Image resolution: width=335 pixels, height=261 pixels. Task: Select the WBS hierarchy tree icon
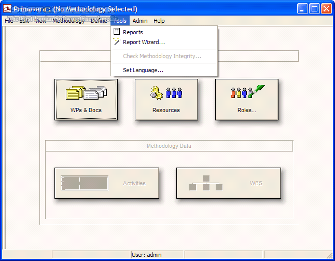pyautogui.click(x=205, y=183)
